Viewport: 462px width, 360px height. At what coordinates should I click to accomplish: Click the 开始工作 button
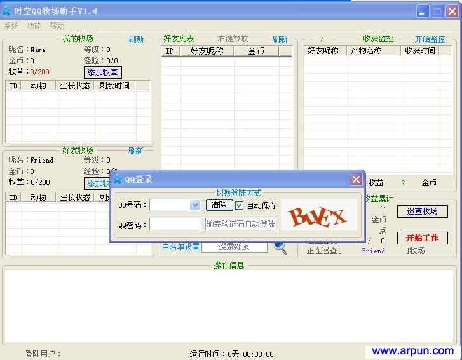pos(422,238)
